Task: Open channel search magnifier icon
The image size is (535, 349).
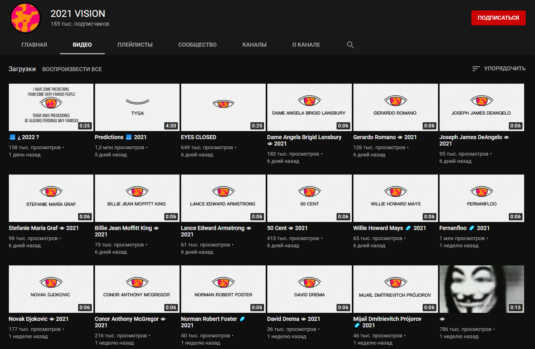Action: [x=350, y=45]
